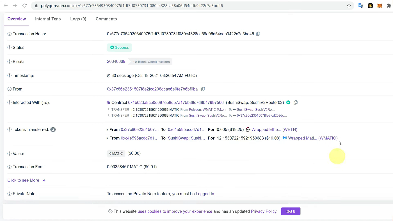The width and height of the screenshot is (393, 221).
Task: Open the MetaMask fox extension
Action: [380, 6]
